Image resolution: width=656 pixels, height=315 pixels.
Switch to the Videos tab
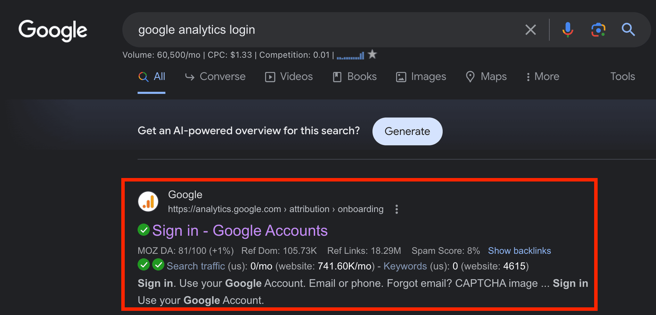289,76
